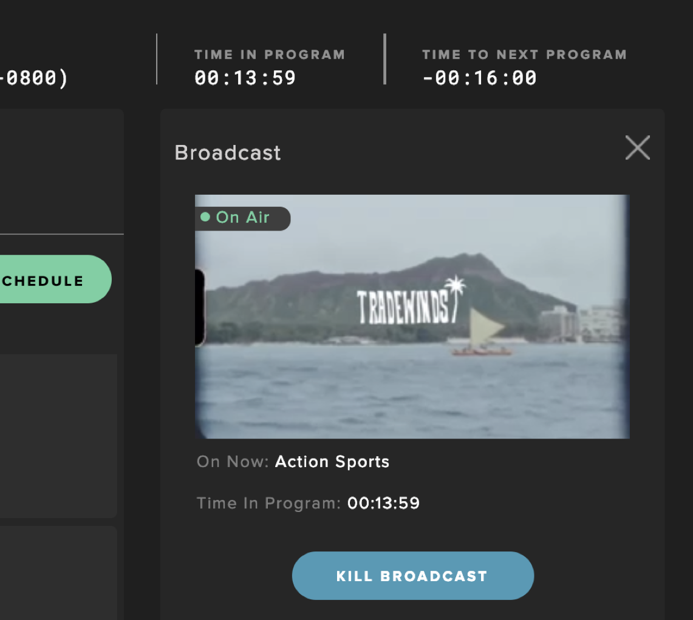Image resolution: width=693 pixels, height=620 pixels.
Task: Click the 'On Now:' label
Action: click(x=233, y=462)
